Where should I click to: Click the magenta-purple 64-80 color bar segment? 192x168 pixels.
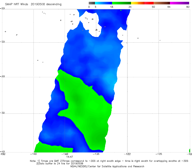click(180, 3)
